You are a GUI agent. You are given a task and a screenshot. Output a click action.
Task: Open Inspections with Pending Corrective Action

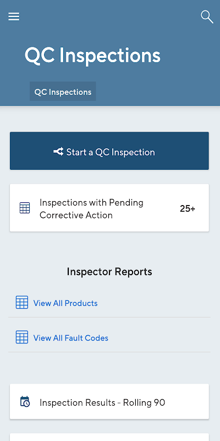pyautogui.click(x=109, y=208)
